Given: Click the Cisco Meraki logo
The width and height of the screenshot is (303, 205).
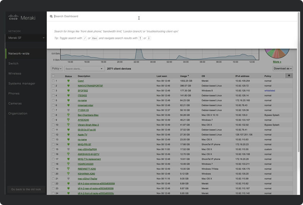Looking at the screenshot, I should 22,17.
